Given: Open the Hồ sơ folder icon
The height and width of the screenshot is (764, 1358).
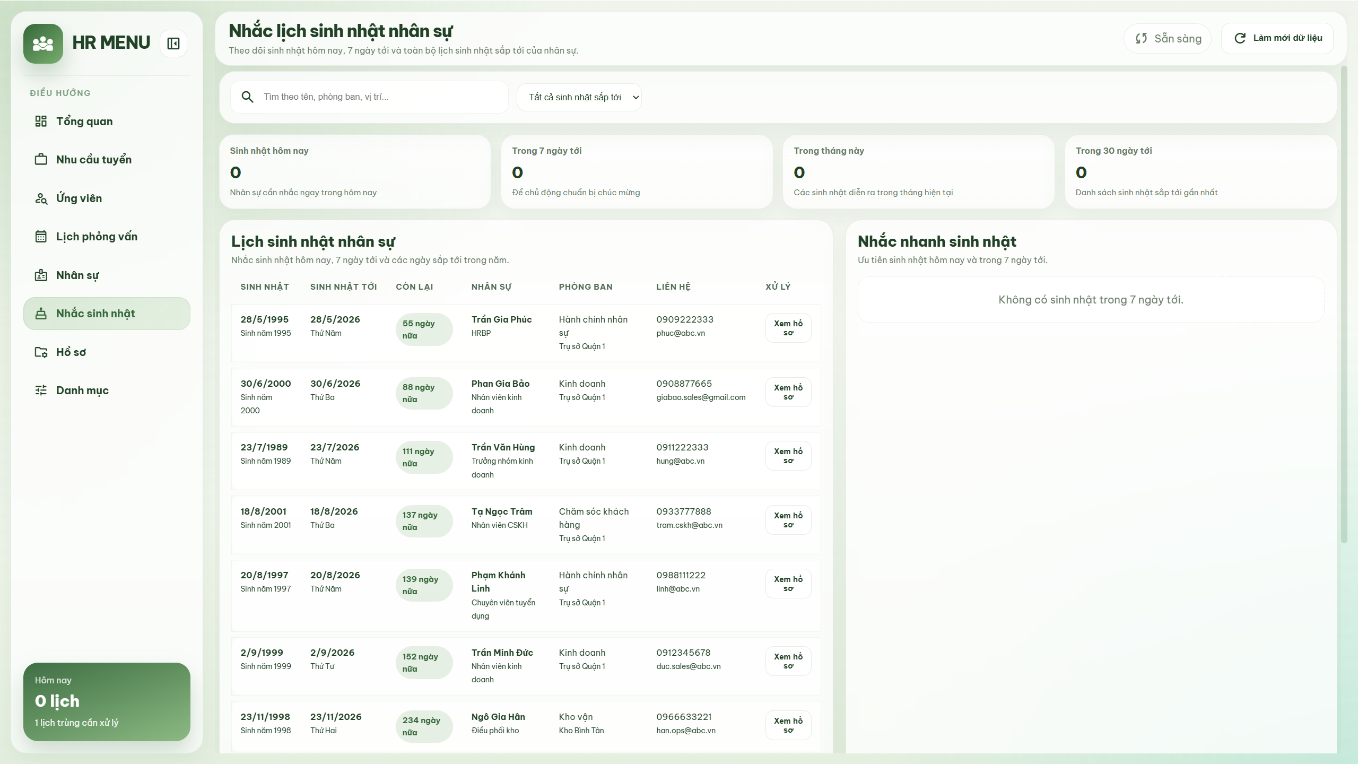Looking at the screenshot, I should 41,352.
